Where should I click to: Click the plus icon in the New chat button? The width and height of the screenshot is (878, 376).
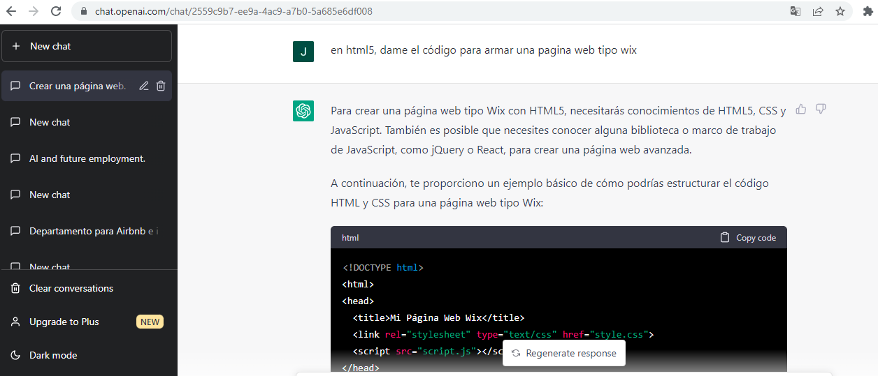(16, 46)
